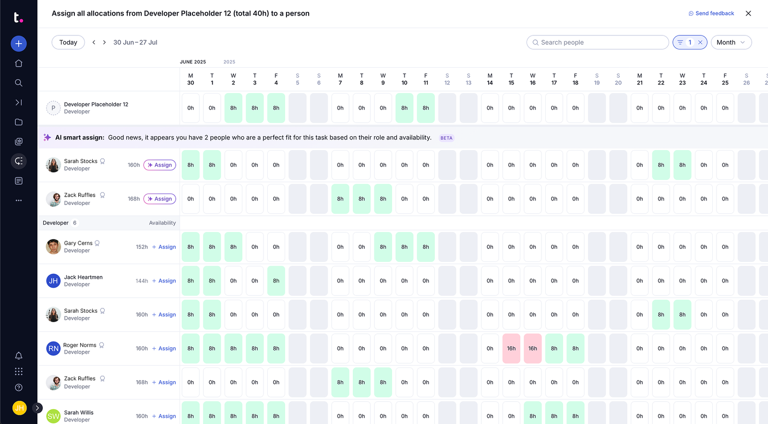Click the Developer Placeholder 12 P avatar
Viewport: 768px width, 424px height.
click(53, 108)
